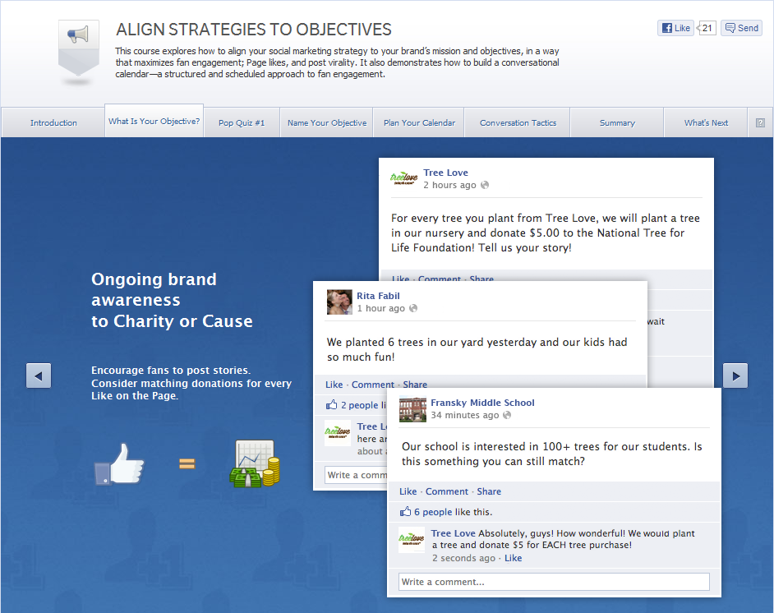View the 6 people who like this
Image resolution: width=774 pixels, height=613 pixels.
433,512
